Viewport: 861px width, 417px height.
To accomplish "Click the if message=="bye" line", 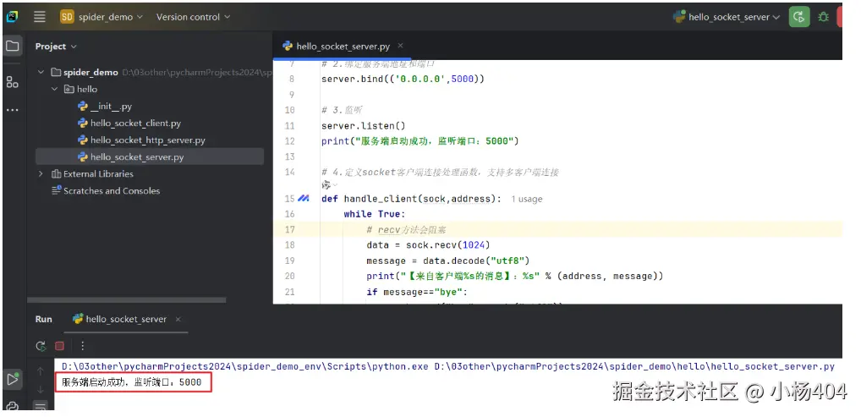I will click(x=417, y=292).
